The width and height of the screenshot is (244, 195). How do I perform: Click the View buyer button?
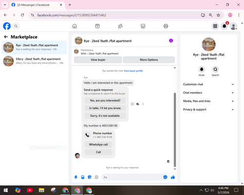(98, 60)
